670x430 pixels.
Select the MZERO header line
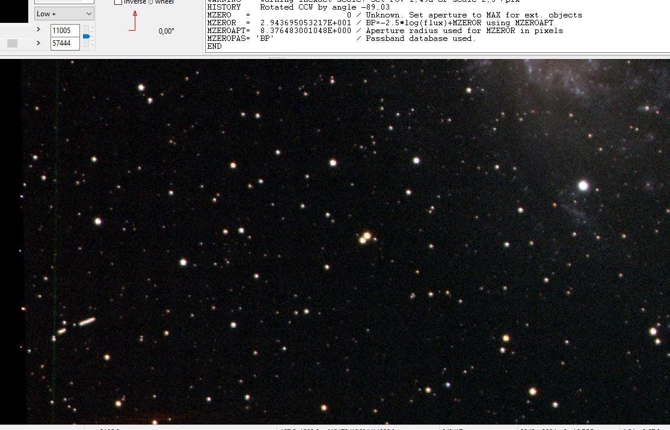pos(395,15)
